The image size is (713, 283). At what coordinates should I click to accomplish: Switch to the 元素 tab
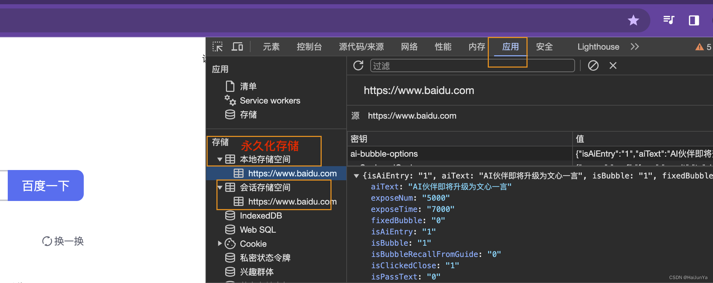pos(271,47)
